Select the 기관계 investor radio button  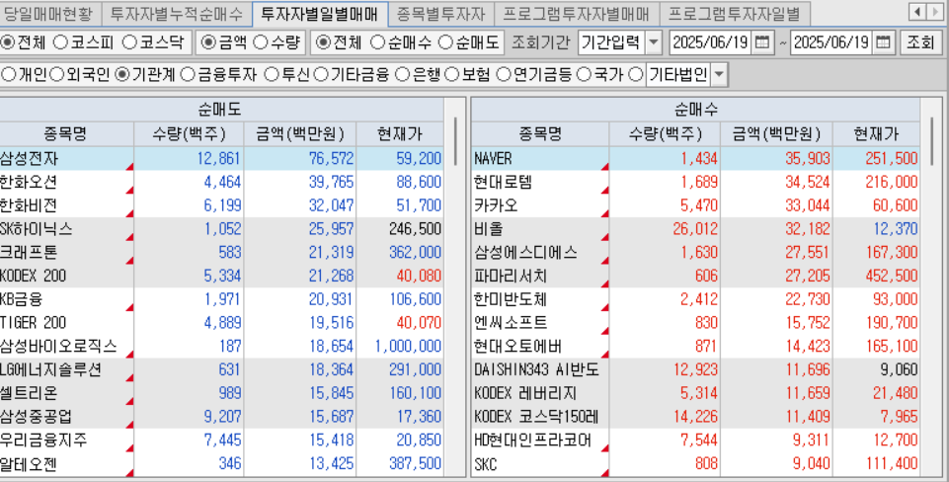[121, 74]
